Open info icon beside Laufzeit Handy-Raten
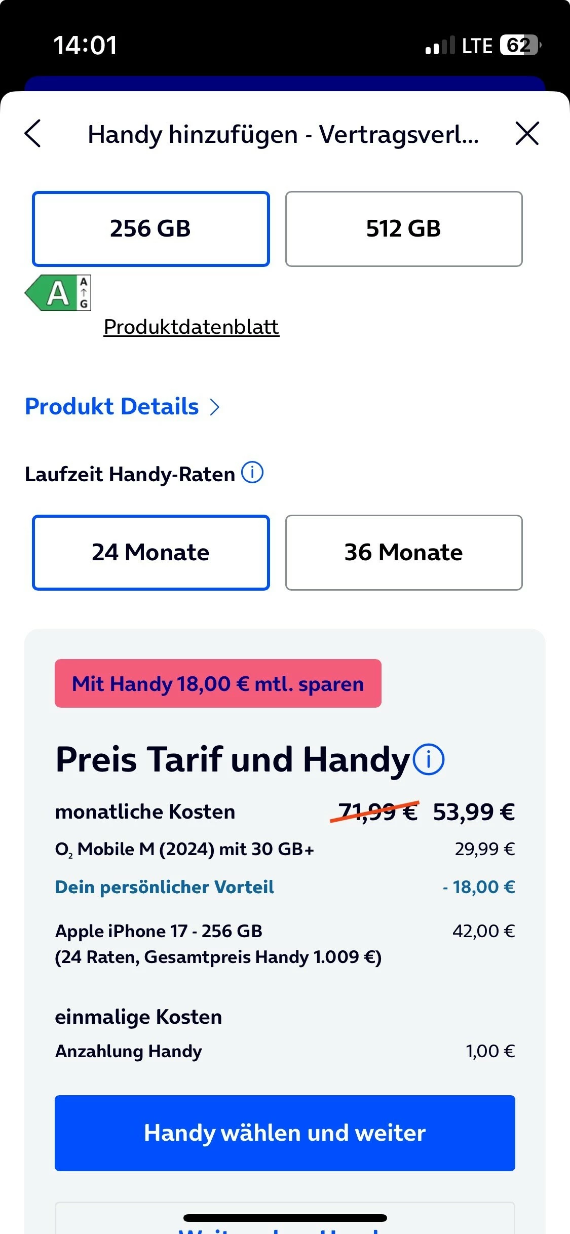 [x=252, y=473]
